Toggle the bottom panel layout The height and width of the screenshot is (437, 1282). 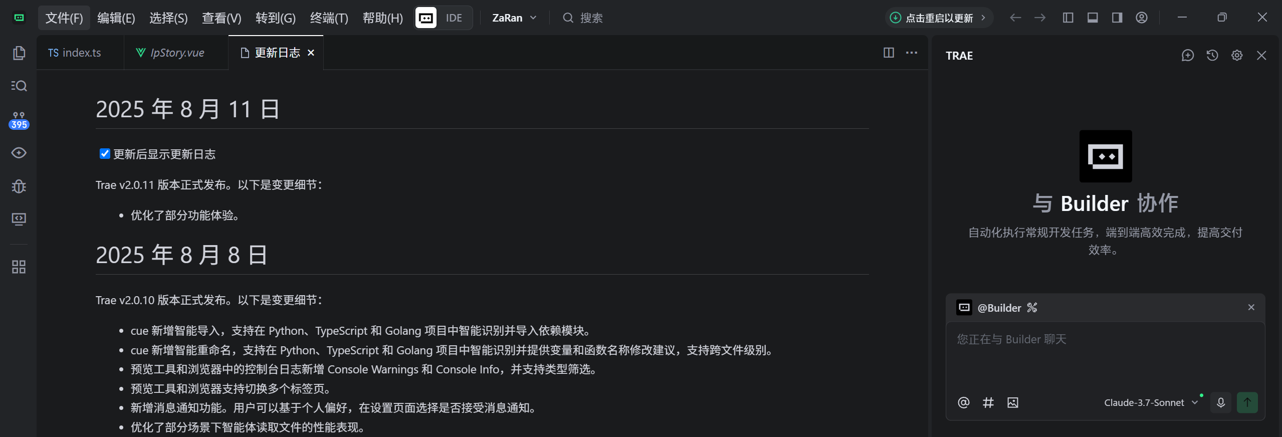pyautogui.click(x=1093, y=18)
